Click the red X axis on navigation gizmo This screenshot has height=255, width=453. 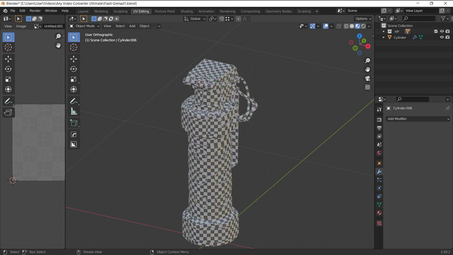click(368, 46)
